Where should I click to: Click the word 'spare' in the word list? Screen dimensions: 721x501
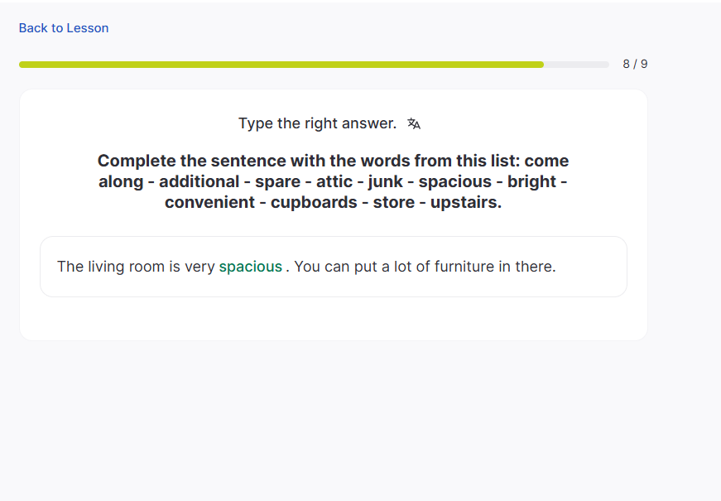[277, 181]
